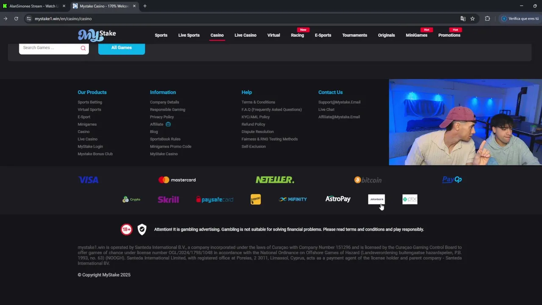Click the Jetonbank payment logo
The height and width of the screenshot is (305, 542).
[x=376, y=199]
